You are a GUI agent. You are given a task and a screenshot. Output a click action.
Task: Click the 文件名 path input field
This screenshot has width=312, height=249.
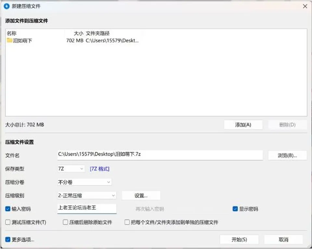point(160,155)
